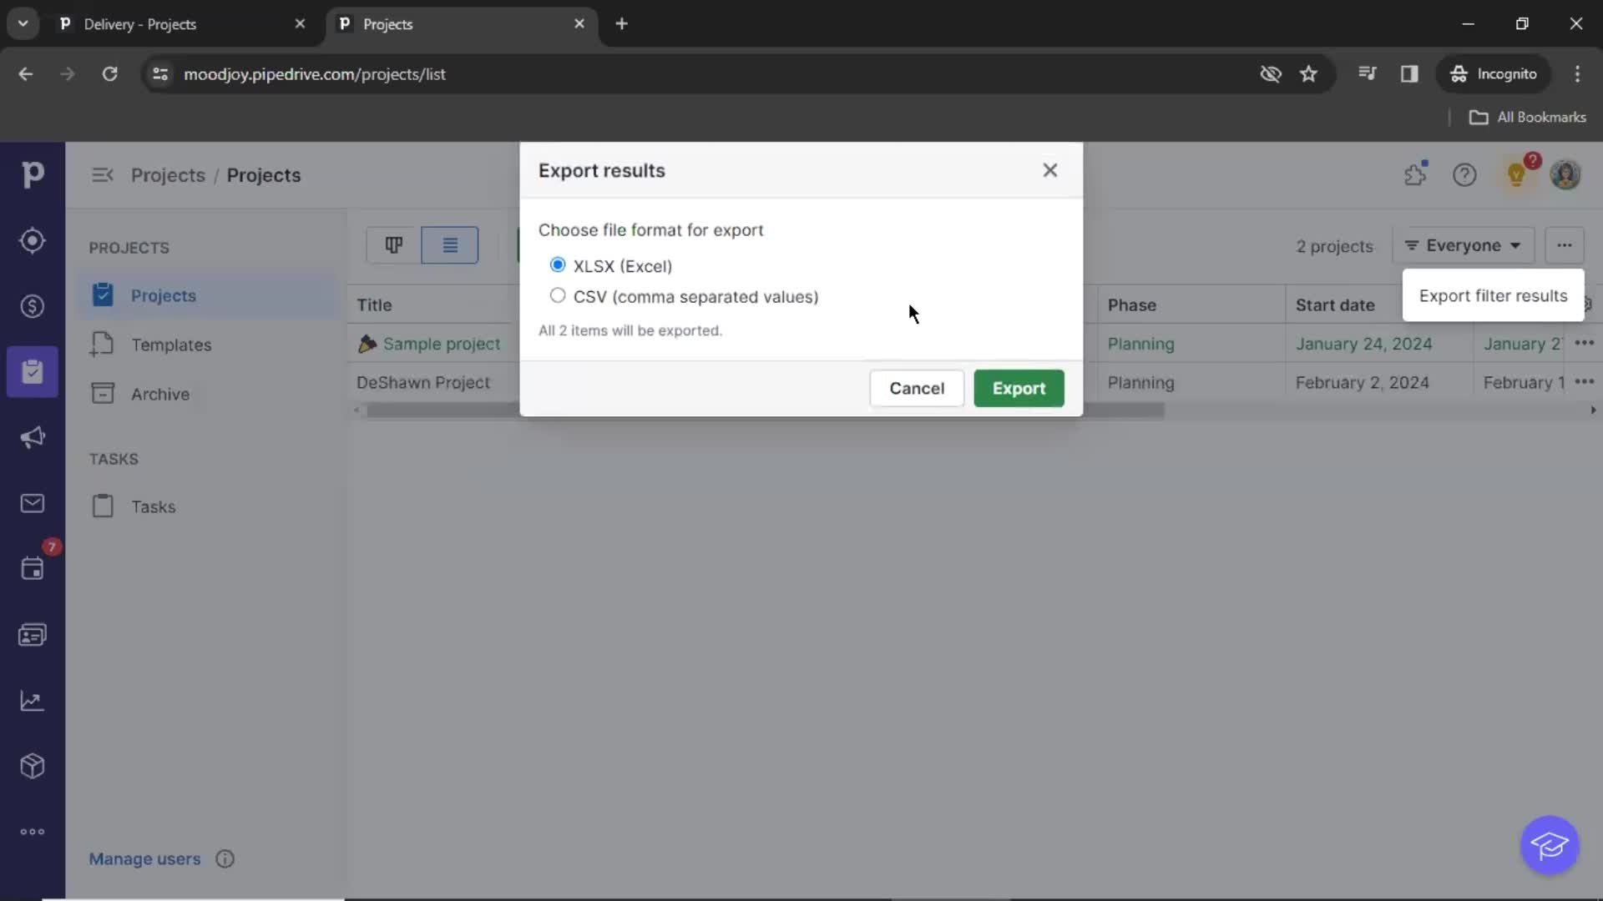The image size is (1603, 901).
Task: Switch to List view tab
Action: 449,244
